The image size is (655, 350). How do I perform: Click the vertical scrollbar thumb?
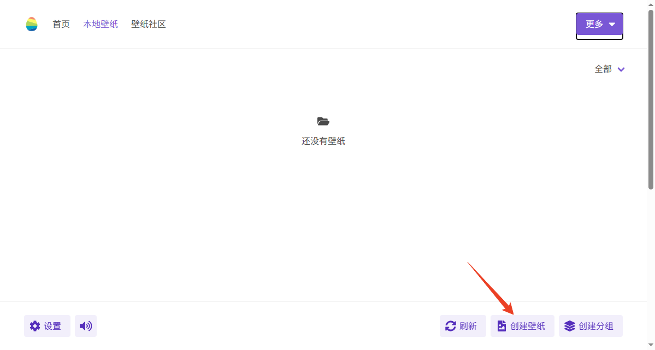pos(651,99)
